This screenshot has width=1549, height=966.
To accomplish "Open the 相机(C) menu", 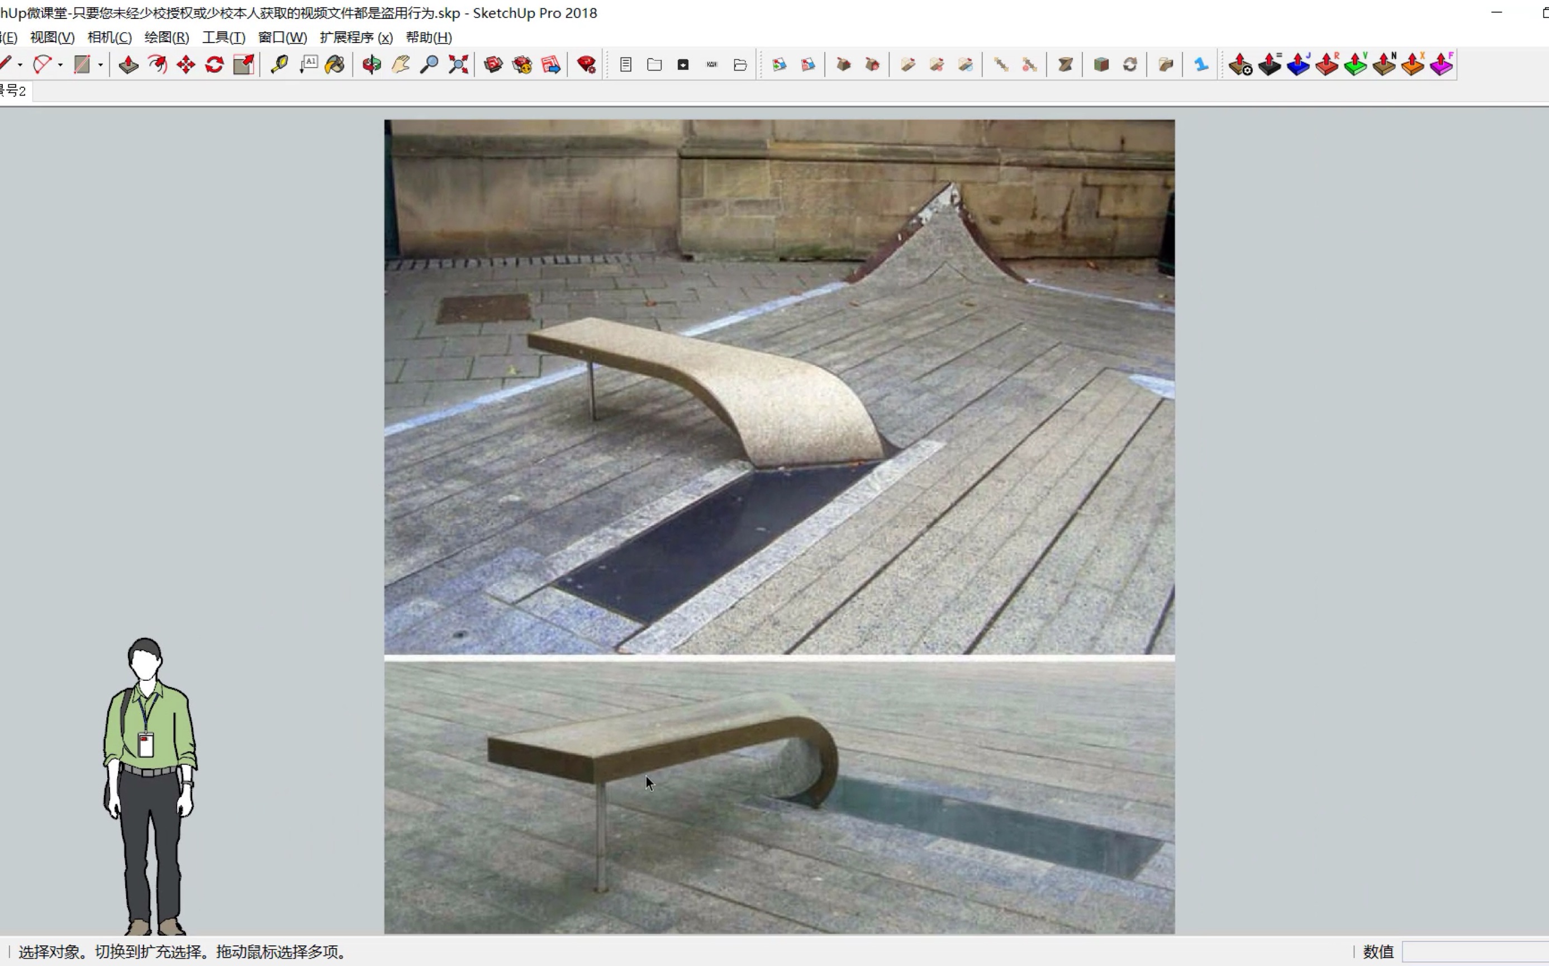I will (x=109, y=37).
